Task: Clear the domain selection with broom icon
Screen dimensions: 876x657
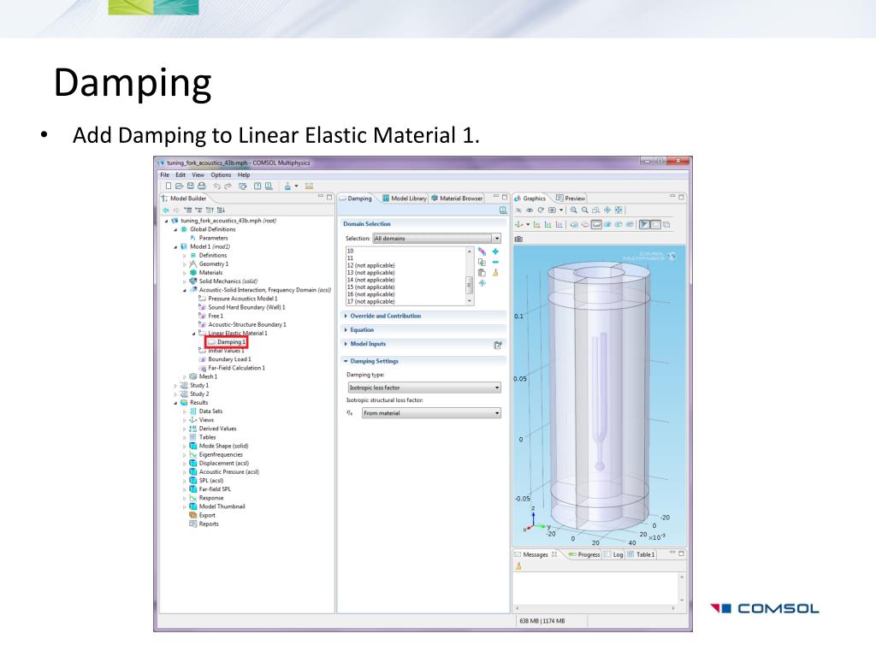Action: point(495,273)
